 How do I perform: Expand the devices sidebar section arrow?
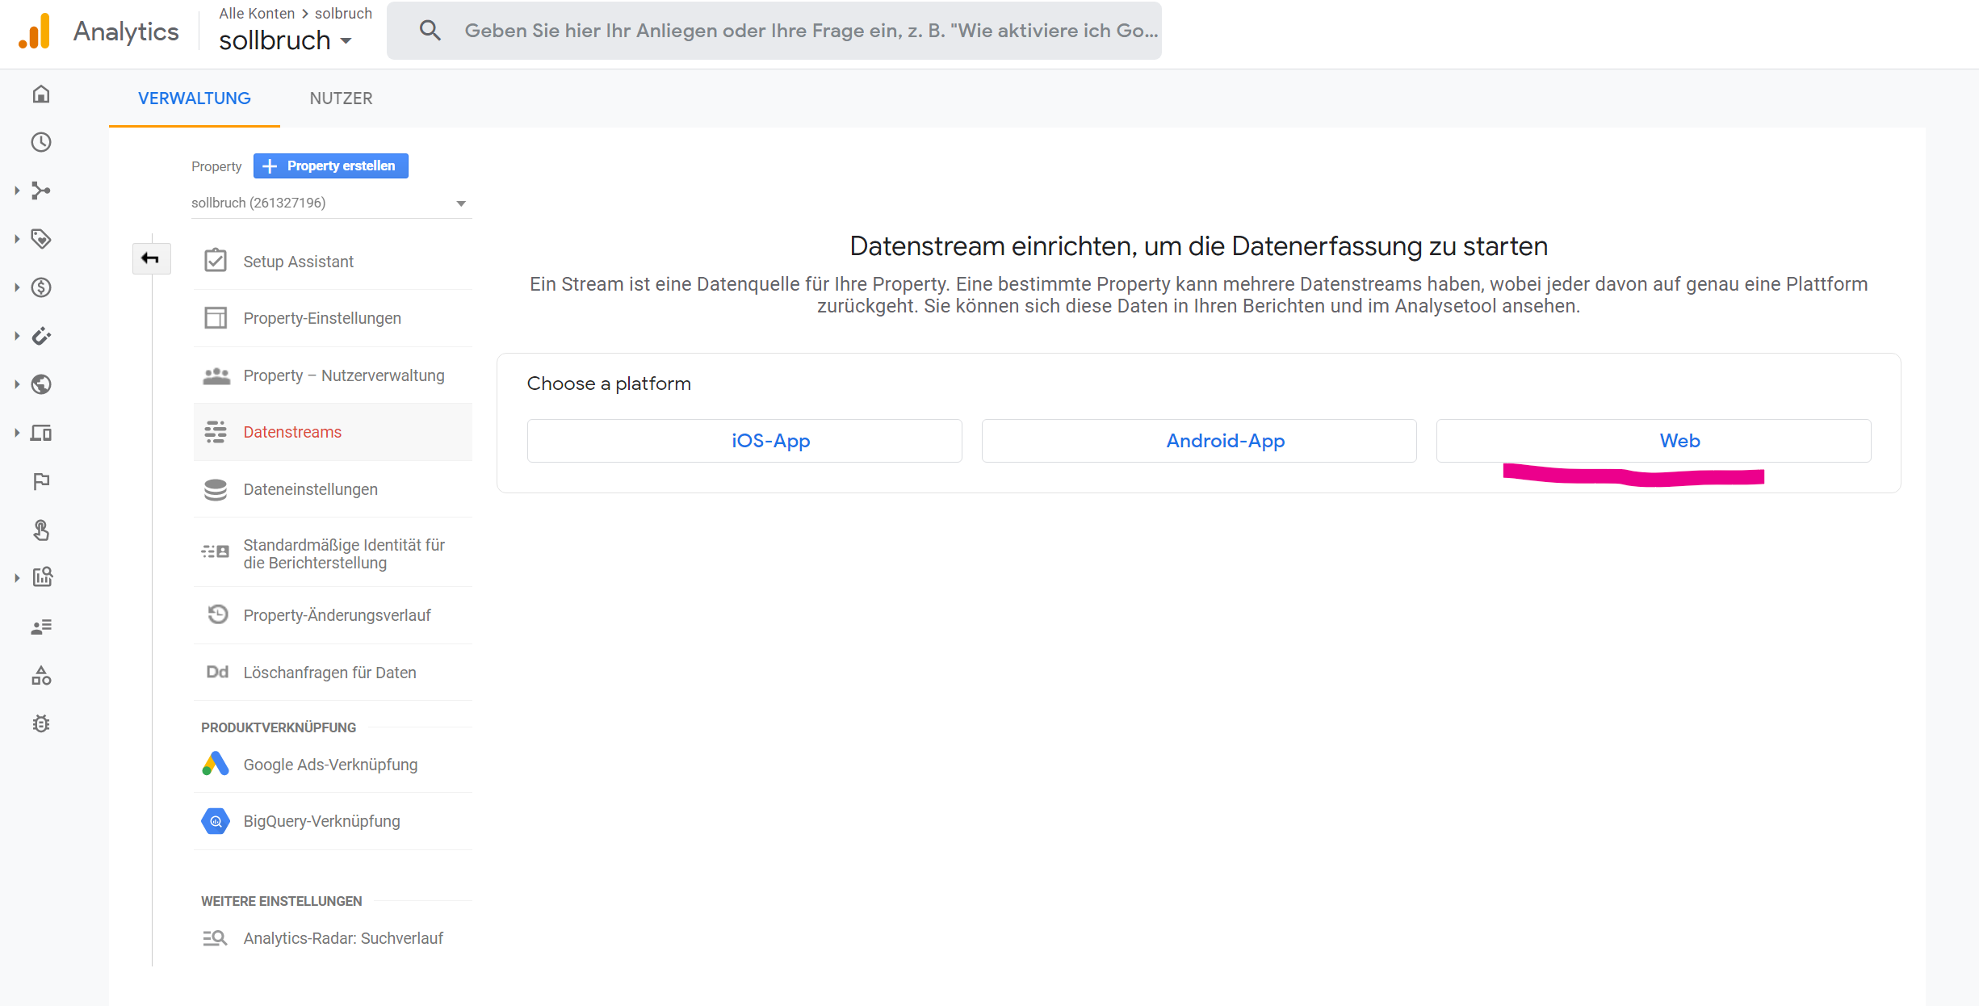(x=17, y=433)
